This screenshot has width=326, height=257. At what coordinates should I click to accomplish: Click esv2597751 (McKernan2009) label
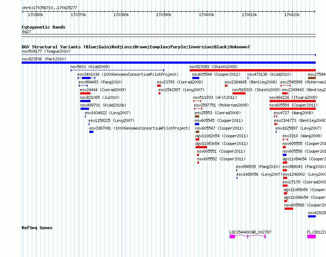tap(221, 105)
